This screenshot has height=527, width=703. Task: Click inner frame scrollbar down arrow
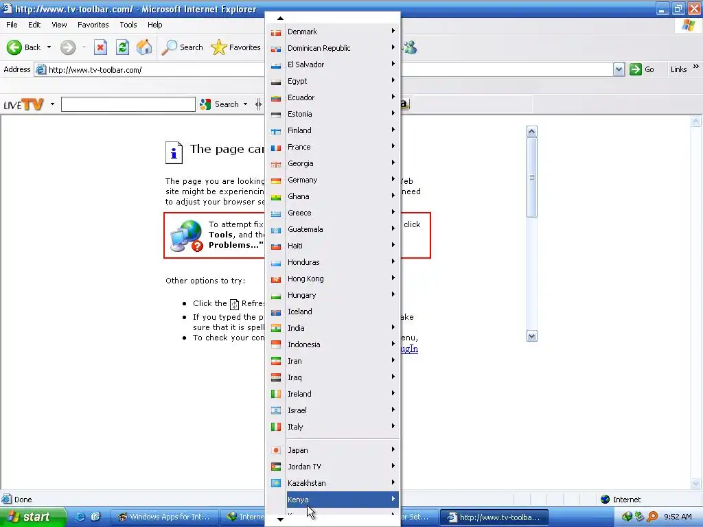pyautogui.click(x=532, y=336)
